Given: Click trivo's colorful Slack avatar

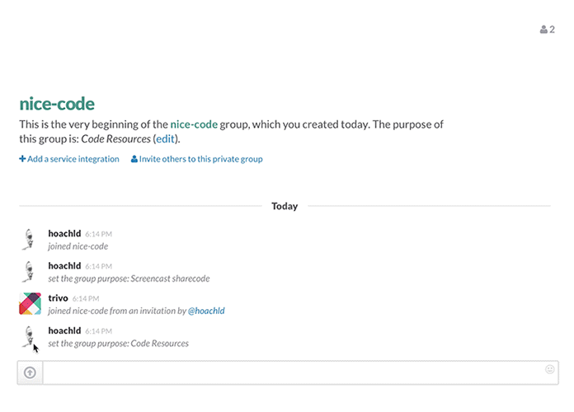Looking at the screenshot, I should coord(30,304).
